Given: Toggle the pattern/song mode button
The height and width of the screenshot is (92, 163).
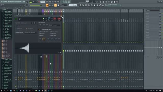Looking at the screenshot, I should pyautogui.click(x=31, y=2).
